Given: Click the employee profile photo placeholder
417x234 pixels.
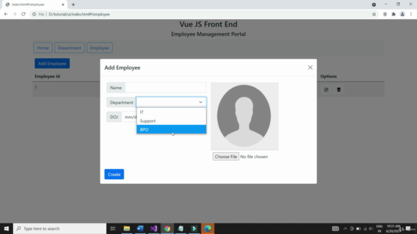Looking at the screenshot, I should coord(244,116).
